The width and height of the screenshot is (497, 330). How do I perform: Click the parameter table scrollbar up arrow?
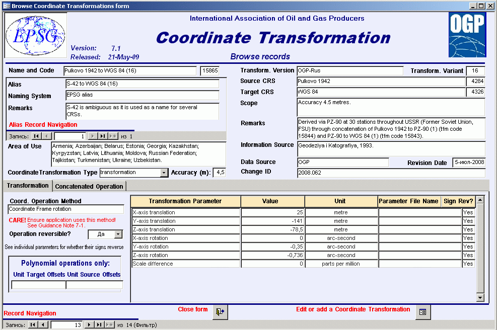point(480,200)
